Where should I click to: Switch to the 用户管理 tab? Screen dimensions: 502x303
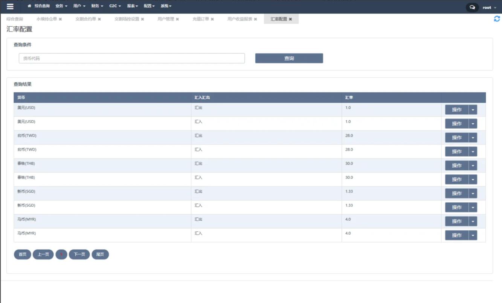point(166,19)
